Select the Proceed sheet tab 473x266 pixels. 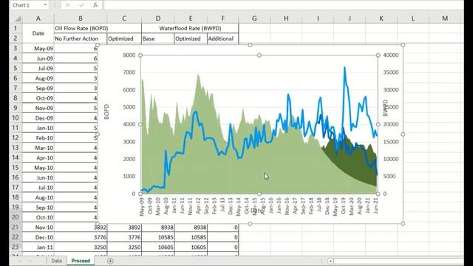coord(81,261)
